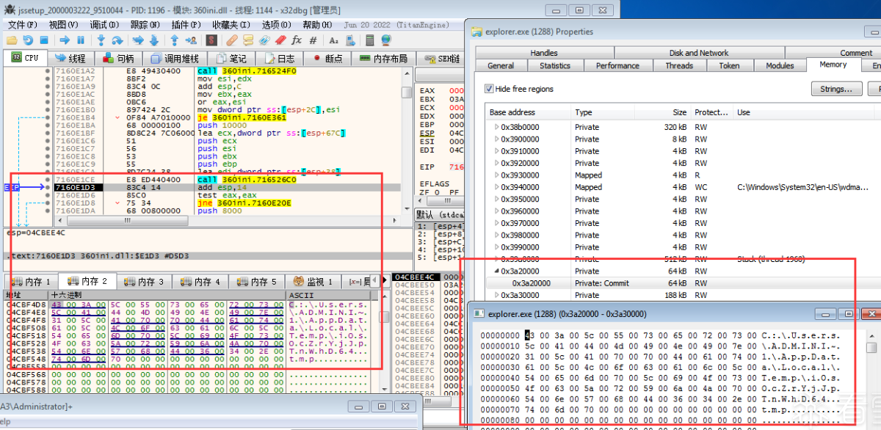
Task: Expand the 0x3930000 mapped region
Action: coord(496,175)
